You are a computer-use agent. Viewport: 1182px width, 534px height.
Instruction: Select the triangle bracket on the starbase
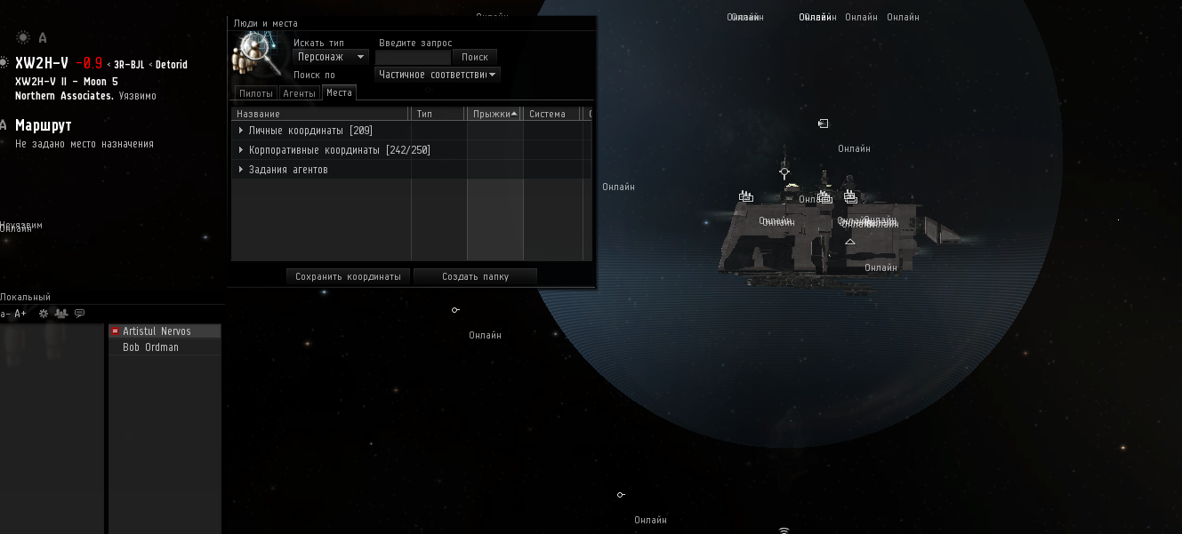click(x=849, y=242)
